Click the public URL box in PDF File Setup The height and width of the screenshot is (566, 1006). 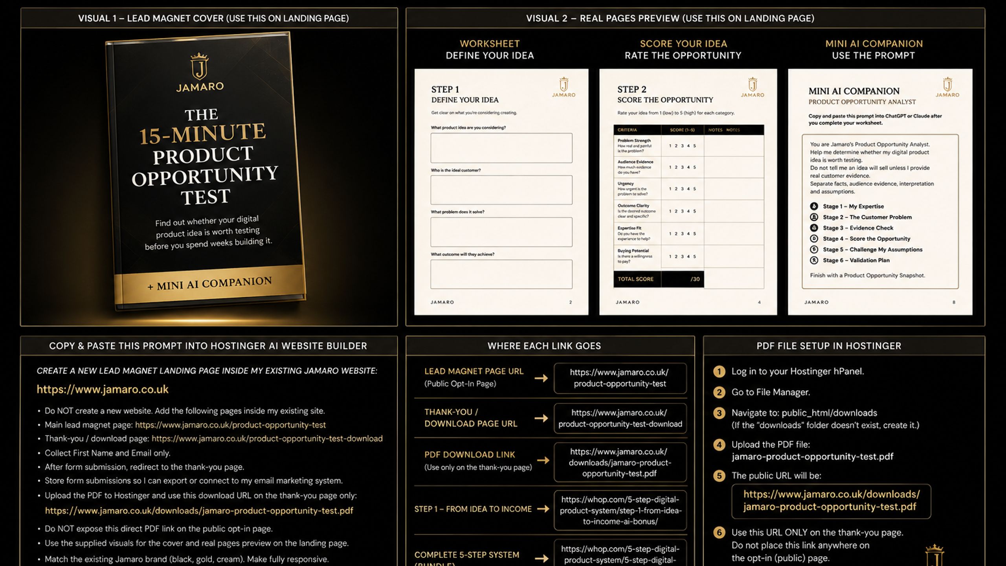(x=831, y=501)
